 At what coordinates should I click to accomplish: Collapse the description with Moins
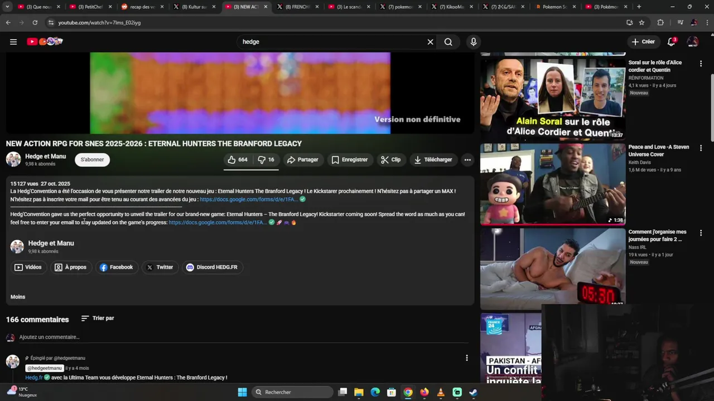click(18, 297)
